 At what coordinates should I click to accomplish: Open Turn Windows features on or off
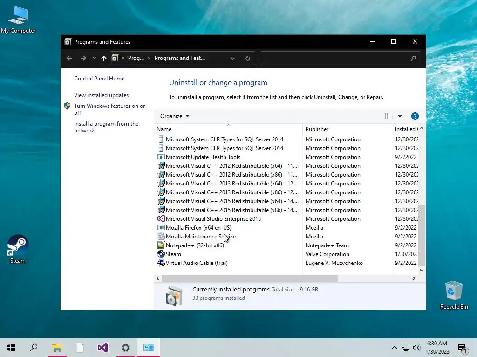click(x=109, y=109)
